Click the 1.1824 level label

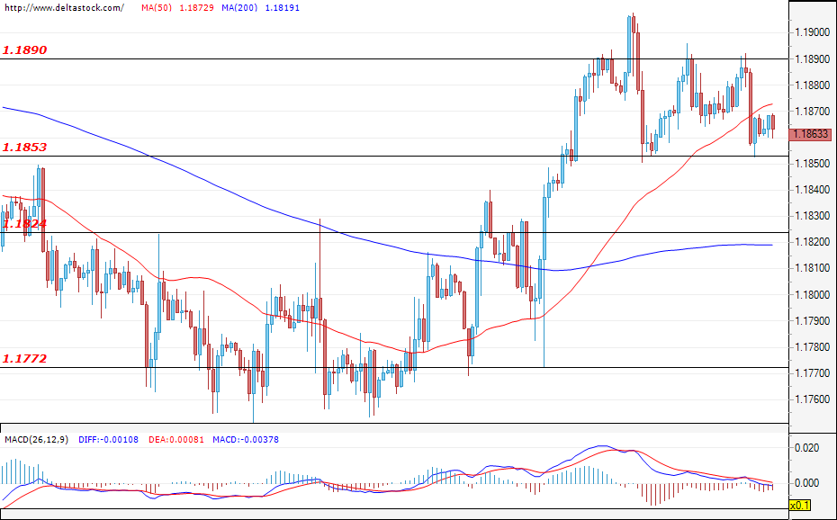click(x=24, y=223)
